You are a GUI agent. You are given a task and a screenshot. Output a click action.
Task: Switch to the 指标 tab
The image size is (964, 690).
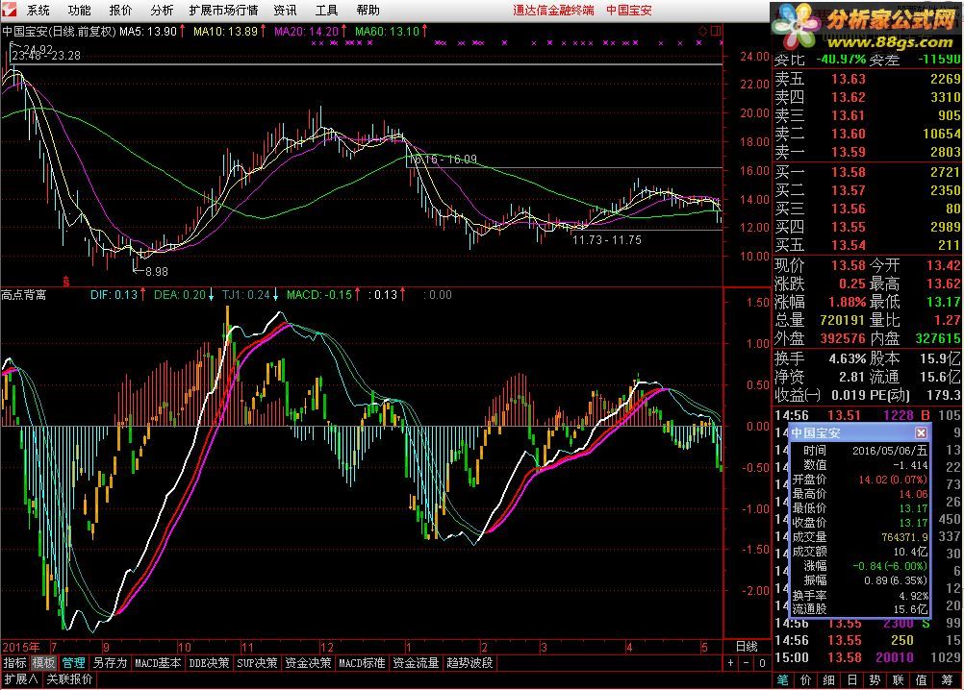pyautogui.click(x=14, y=663)
